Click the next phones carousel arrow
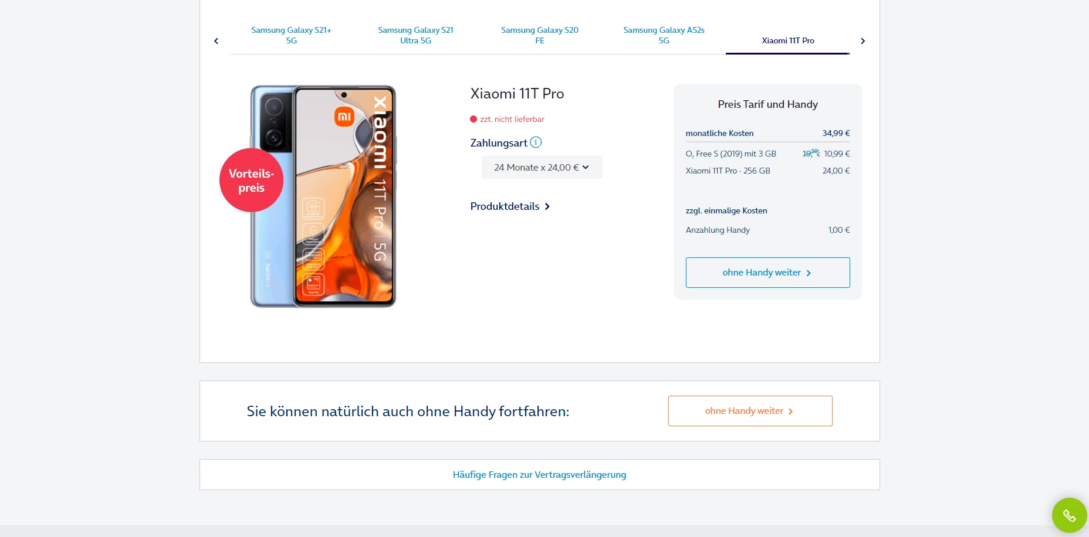The width and height of the screenshot is (1089, 537). [x=863, y=41]
